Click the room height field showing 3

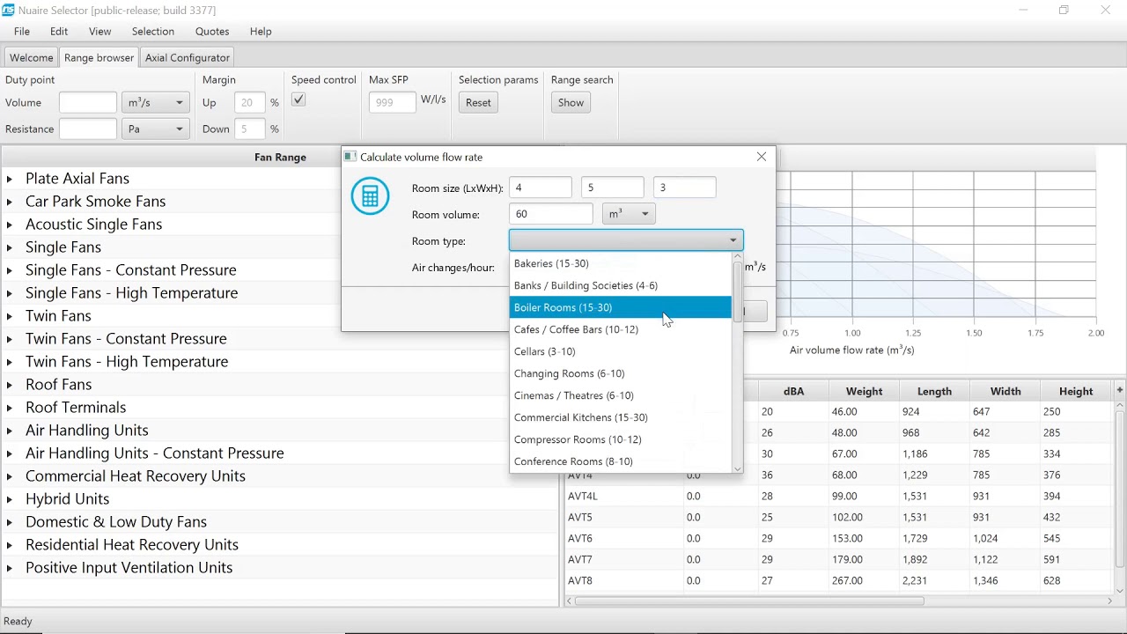(x=685, y=188)
